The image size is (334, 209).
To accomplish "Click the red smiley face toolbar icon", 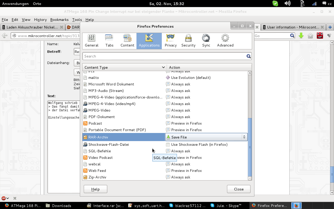I will point(320,35).
